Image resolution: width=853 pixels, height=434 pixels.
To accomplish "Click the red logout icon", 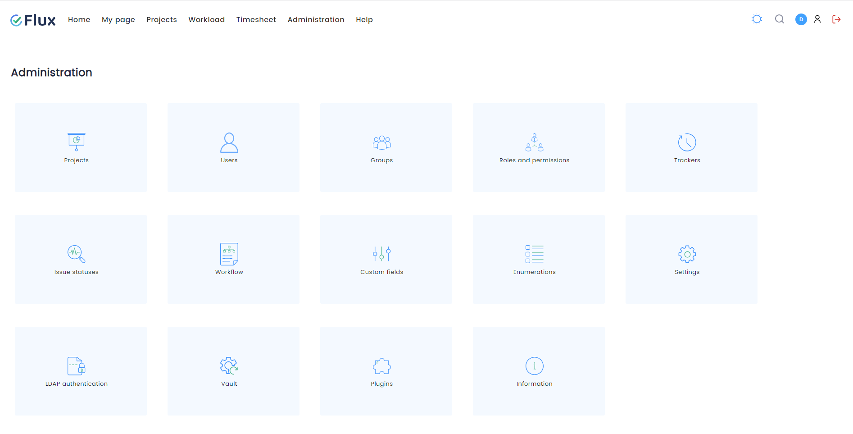I will [836, 19].
